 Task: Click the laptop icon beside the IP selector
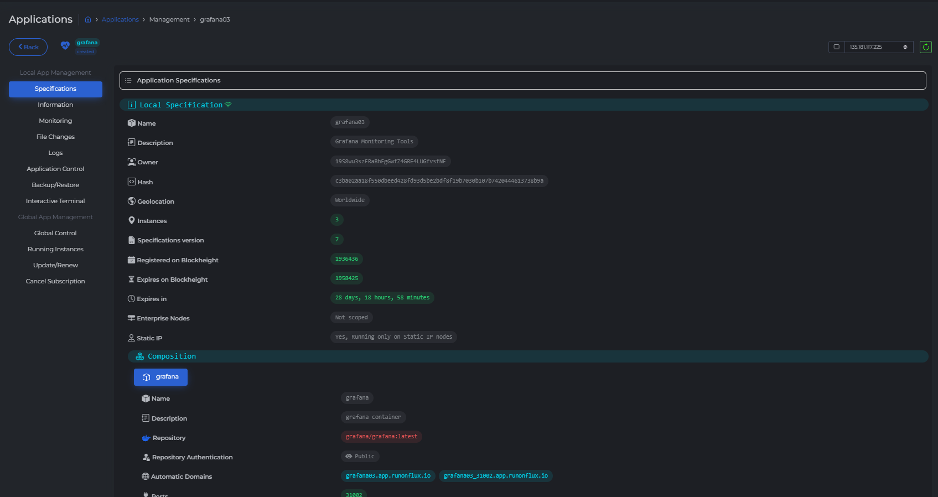coord(836,47)
